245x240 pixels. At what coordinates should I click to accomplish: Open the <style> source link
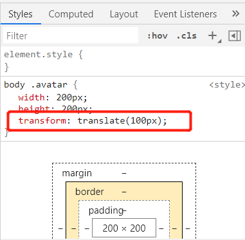[x=227, y=85]
